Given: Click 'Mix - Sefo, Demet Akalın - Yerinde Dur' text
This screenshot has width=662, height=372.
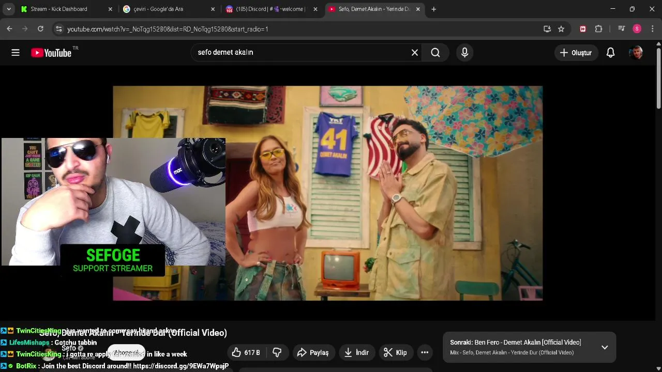Looking at the screenshot, I should point(512,352).
